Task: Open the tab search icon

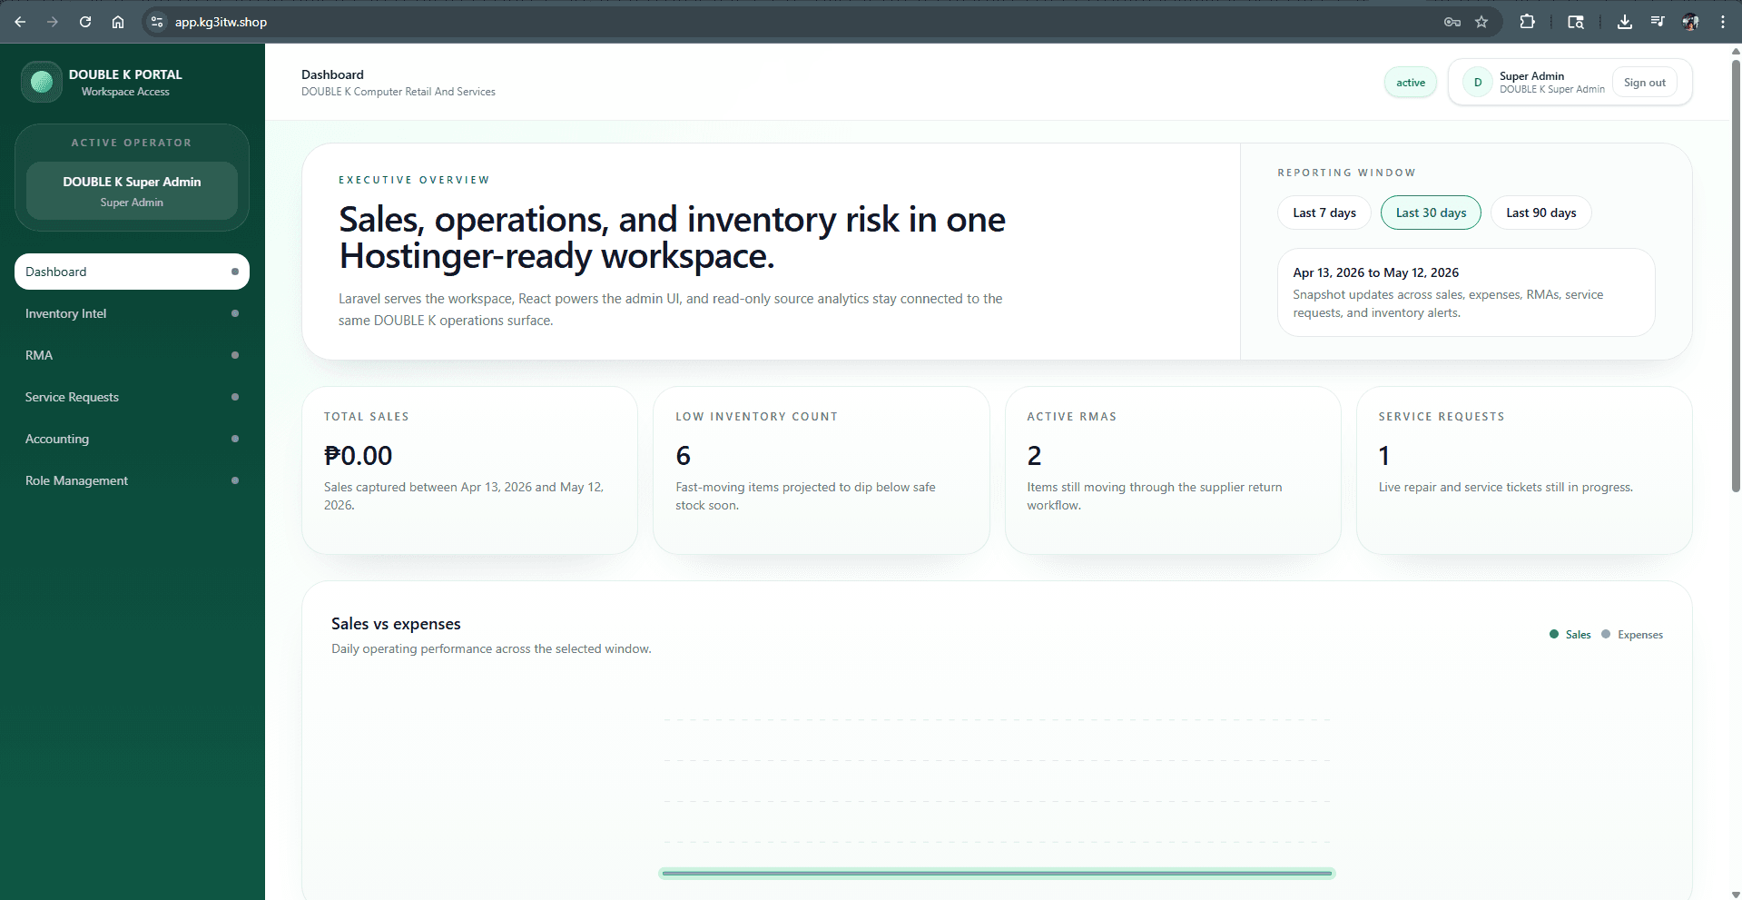Action: (x=1576, y=22)
